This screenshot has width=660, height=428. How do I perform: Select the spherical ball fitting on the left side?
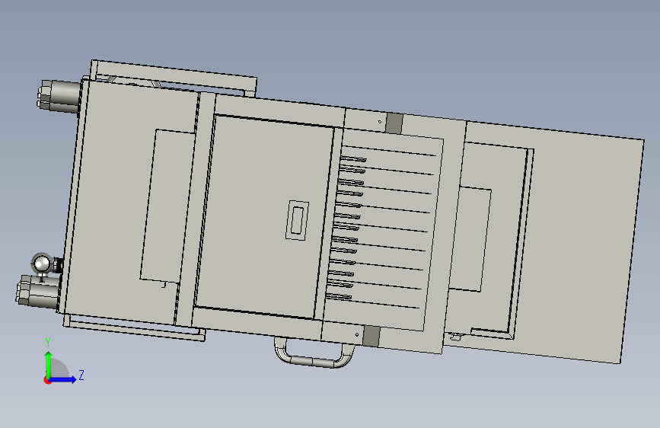pos(42,264)
